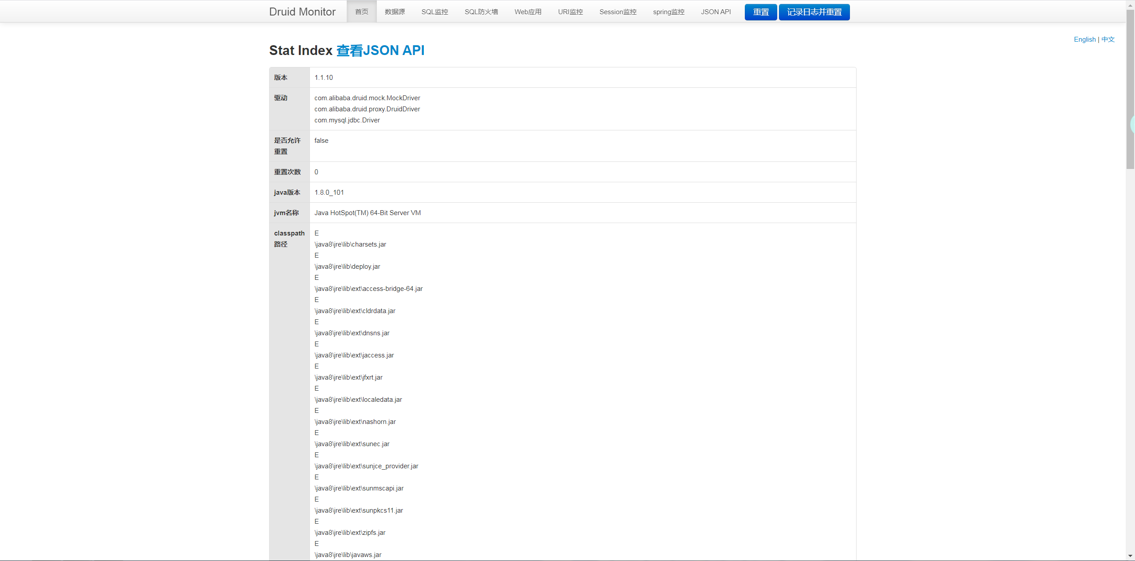Switch language to 中文
1135x561 pixels.
[x=1108, y=39]
